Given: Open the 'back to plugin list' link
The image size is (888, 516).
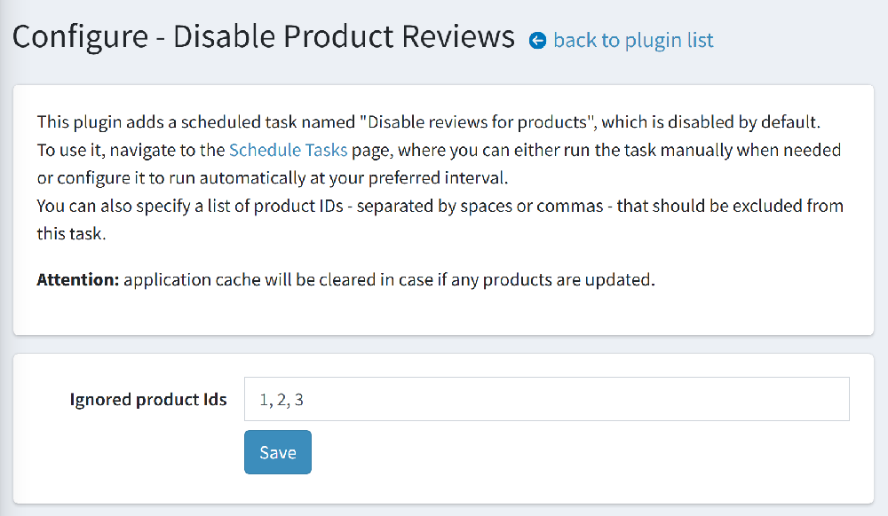Looking at the screenshot, I should pyautogui.click(x=633, y=41).
